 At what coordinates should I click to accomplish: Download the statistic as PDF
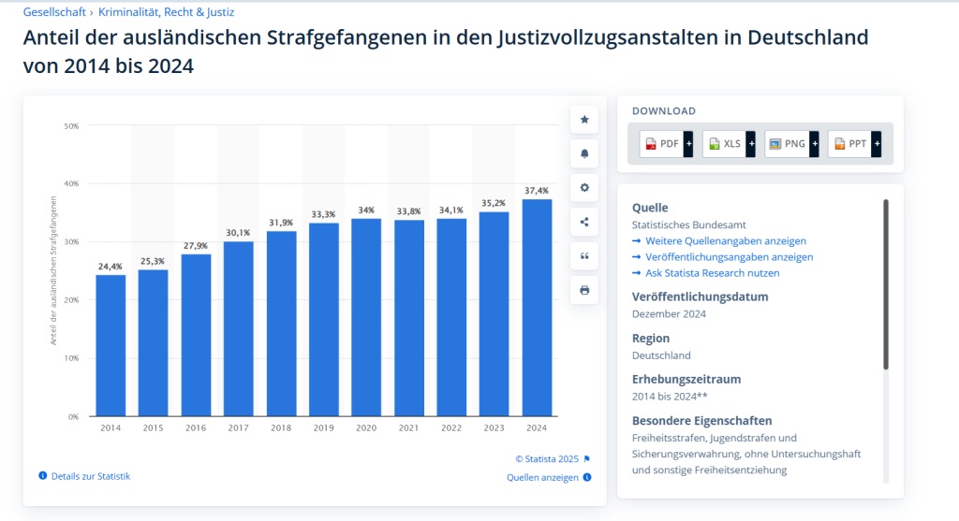pyautogui.click(x=661, y=143)
